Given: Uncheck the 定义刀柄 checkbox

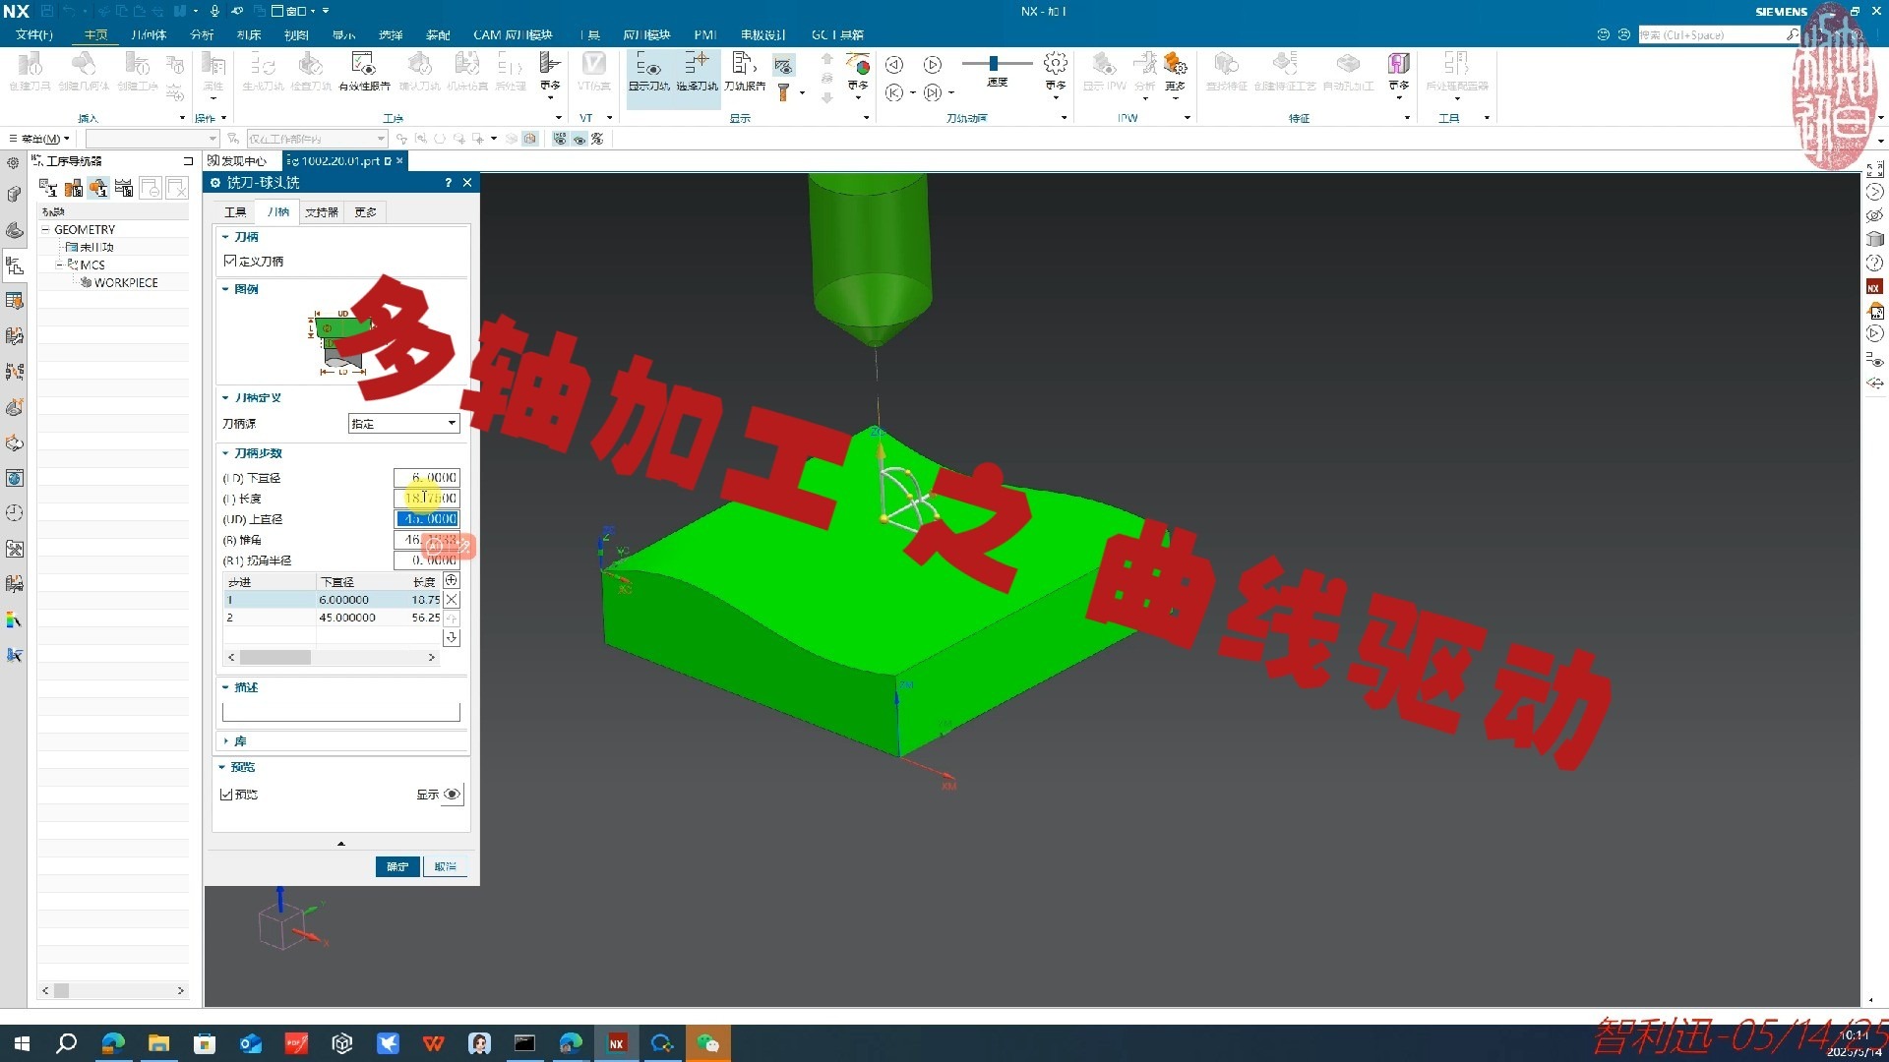Looking at the screenshot, I should point(230,261).
